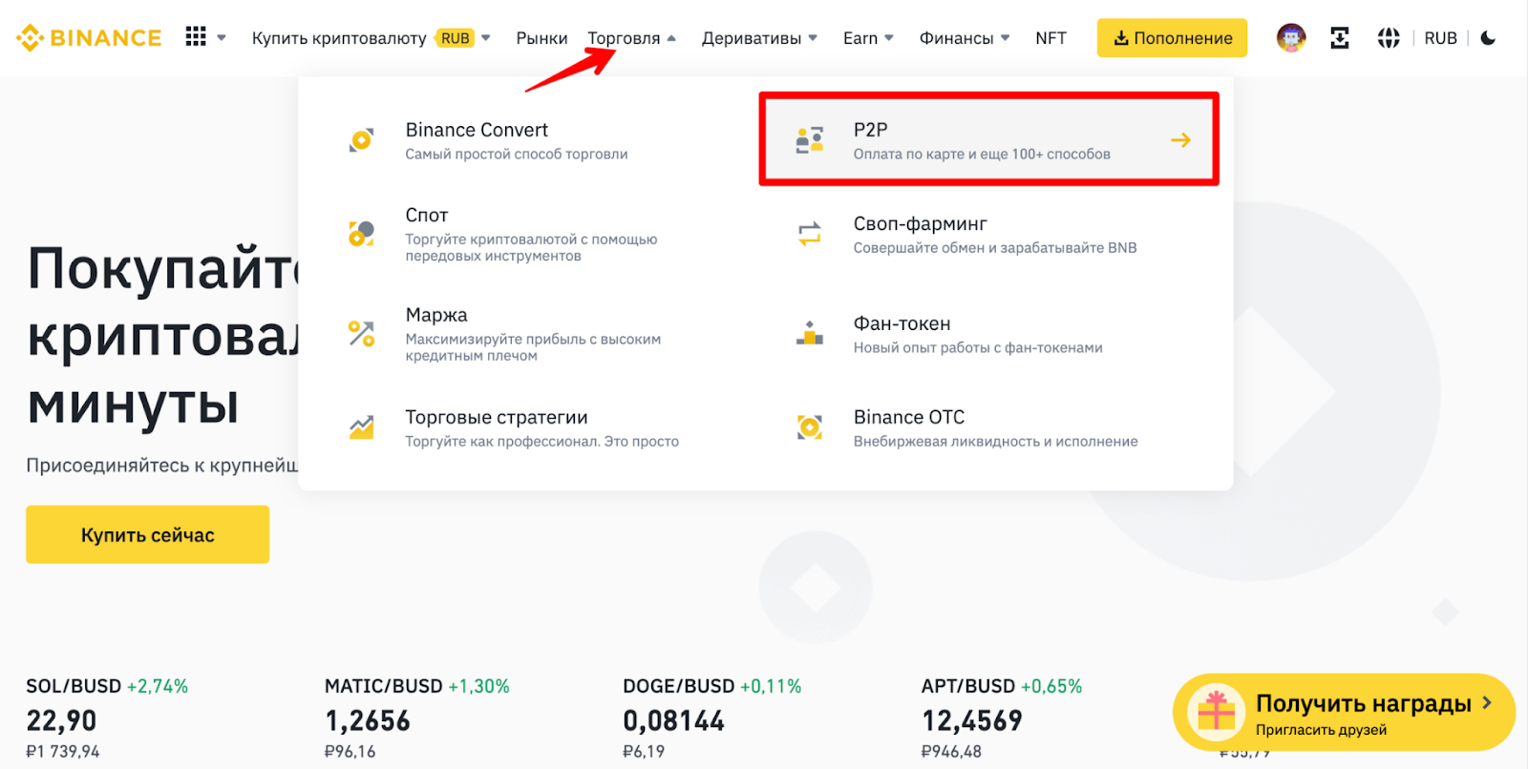
Task: Click the P2P arrow icon
Action: (1181, 140)
